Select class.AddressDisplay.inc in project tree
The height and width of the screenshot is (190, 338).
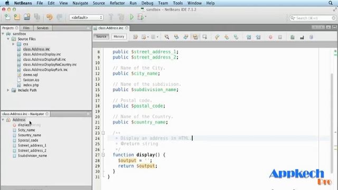tap(42, 54)
